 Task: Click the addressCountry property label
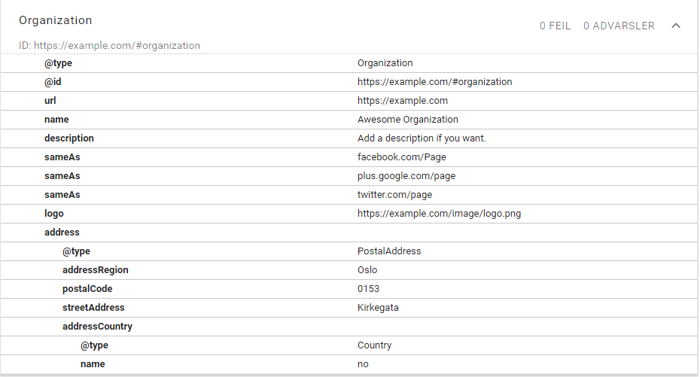coord(97,327)
